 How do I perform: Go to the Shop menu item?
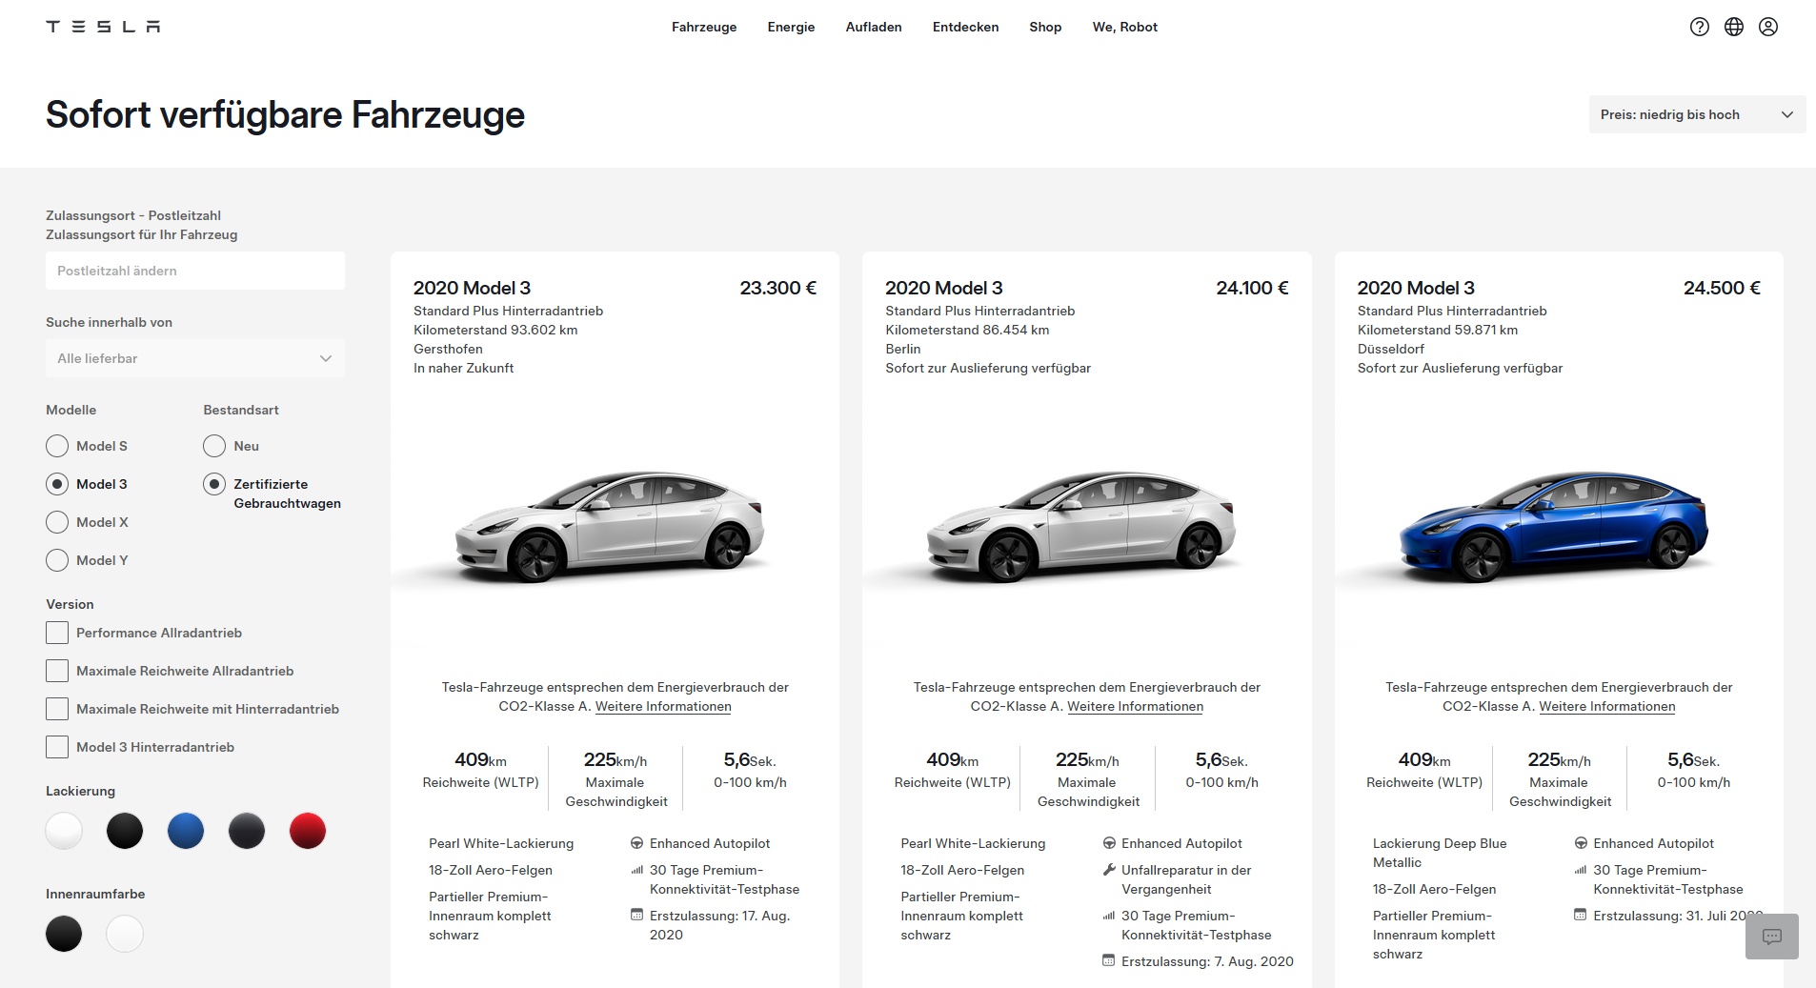point(1045,27)
